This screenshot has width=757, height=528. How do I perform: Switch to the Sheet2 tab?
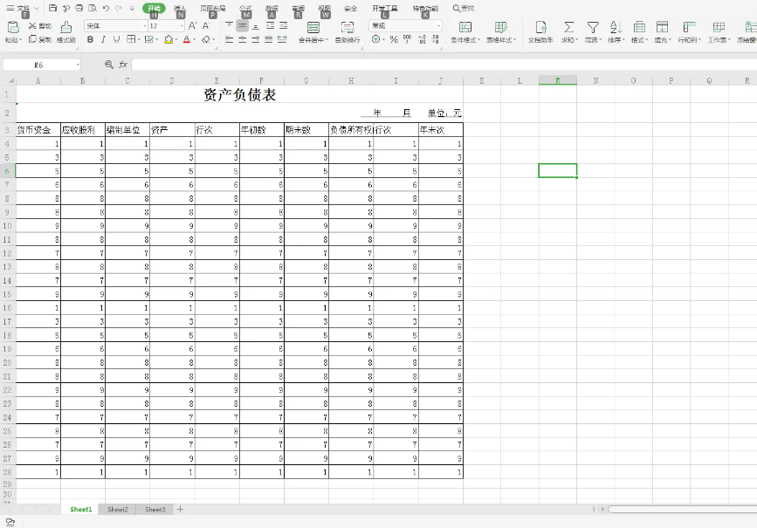coord(118,509)
